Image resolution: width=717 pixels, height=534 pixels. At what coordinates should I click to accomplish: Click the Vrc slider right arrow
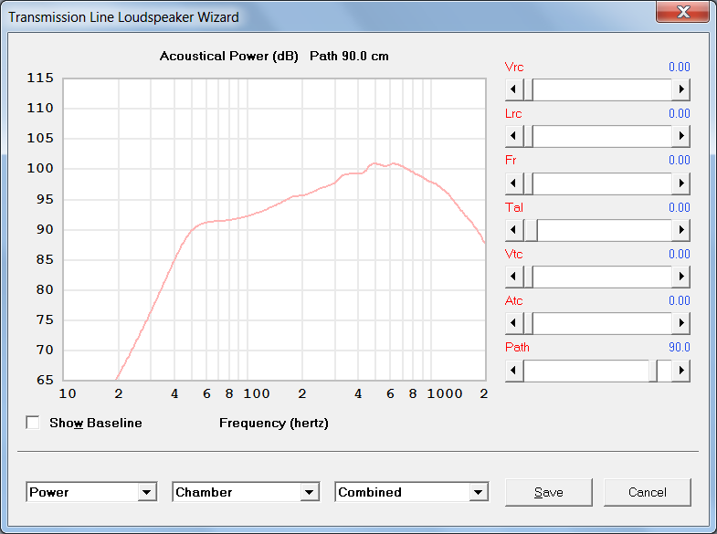(x=680, y=89)
